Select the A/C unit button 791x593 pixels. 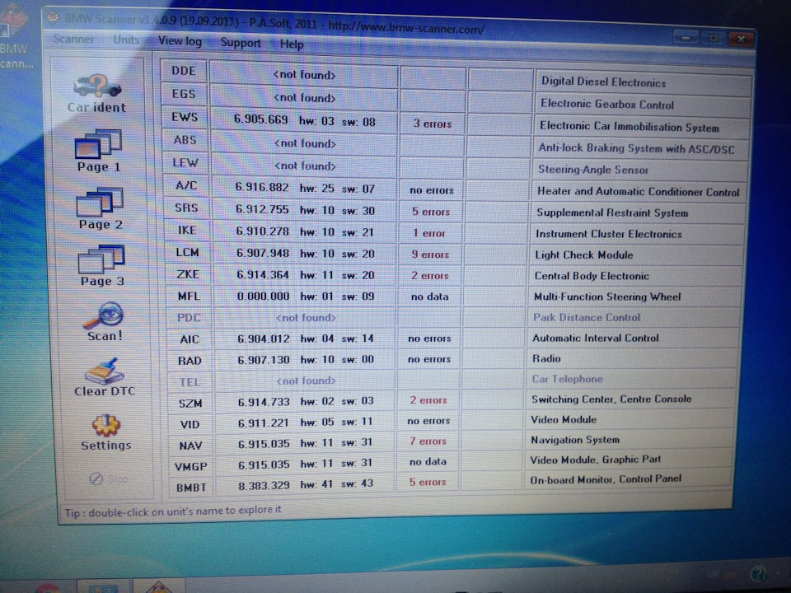pyautogui.click(x=186, y=185)
